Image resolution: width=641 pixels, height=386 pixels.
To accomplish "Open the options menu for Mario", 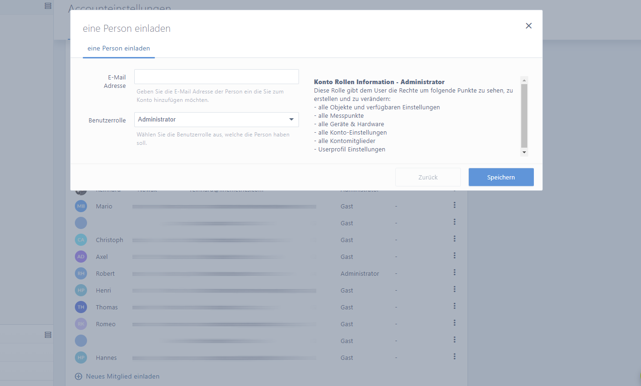I will pyautogui.click(x=454, y=205).
